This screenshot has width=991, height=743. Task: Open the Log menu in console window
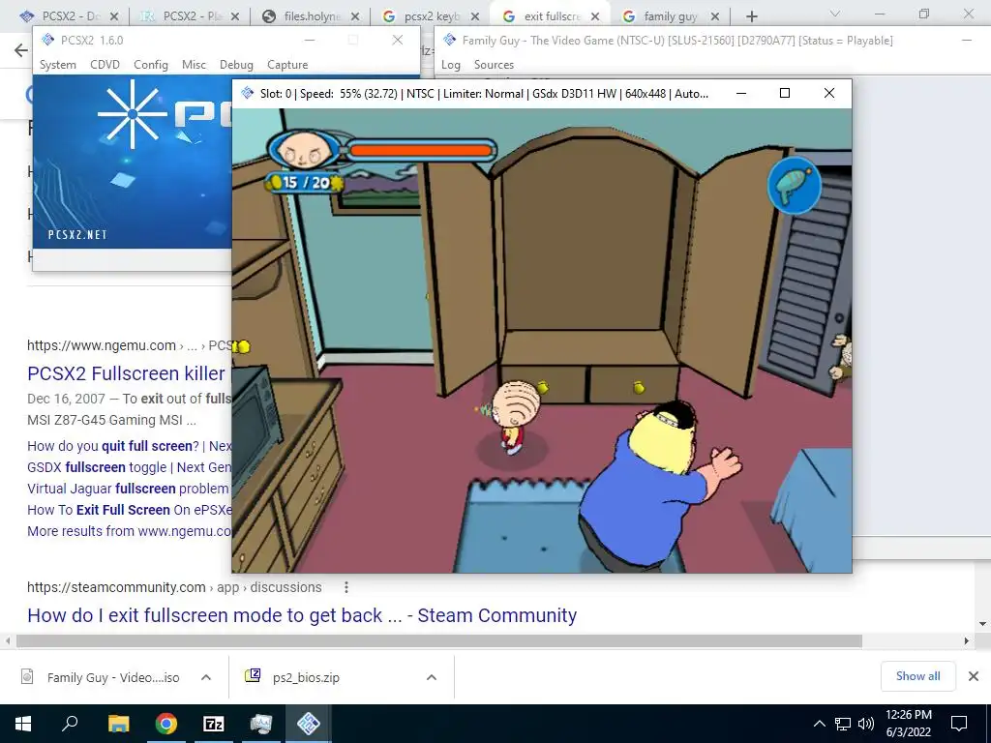[x=451, y=65]
